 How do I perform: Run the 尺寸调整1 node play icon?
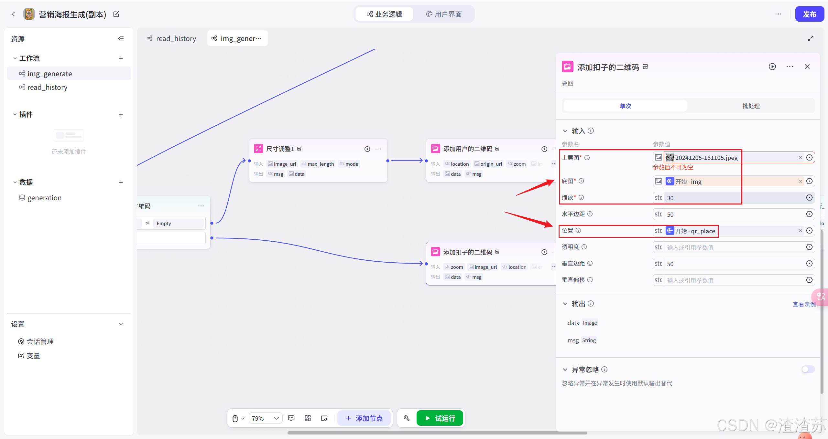367,149
